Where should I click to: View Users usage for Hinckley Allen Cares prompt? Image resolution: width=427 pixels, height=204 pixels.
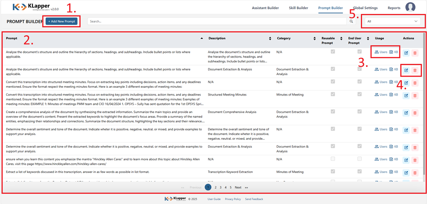tap(381, 159)
